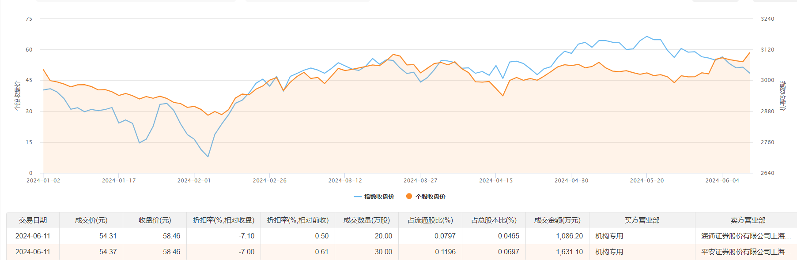Click the blue line legend icon for 指数收盘价

(358, 197)
